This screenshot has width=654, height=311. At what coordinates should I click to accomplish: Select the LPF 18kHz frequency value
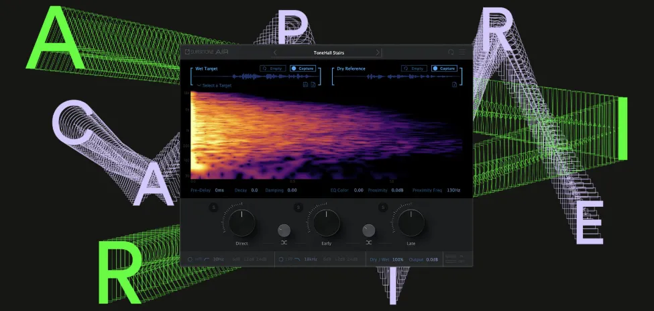(x=311, y=259)
